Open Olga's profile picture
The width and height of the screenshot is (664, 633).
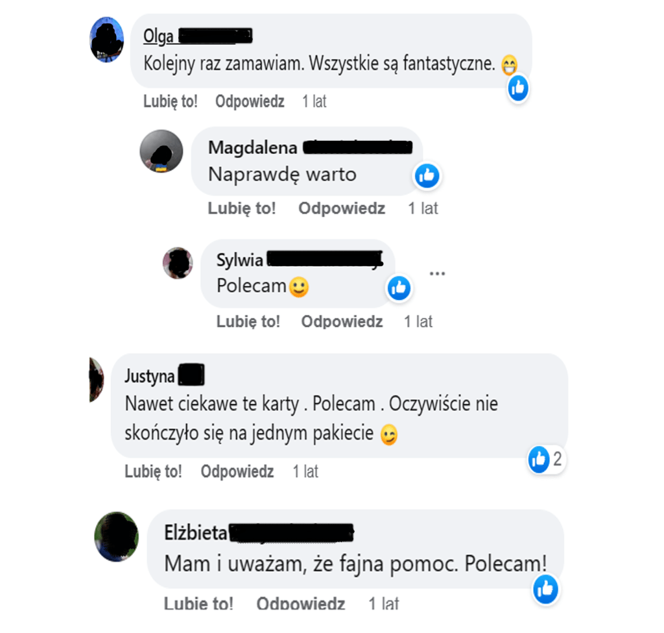[x=107, y=40]
